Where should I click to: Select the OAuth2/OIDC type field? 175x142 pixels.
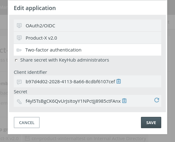click(87, 25)
